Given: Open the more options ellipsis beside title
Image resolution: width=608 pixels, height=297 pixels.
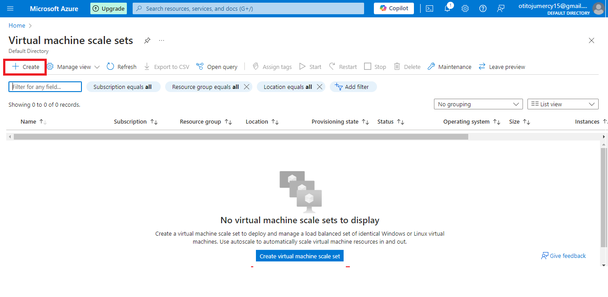Looking at the screenshot, I should click(x=162, y=40).
